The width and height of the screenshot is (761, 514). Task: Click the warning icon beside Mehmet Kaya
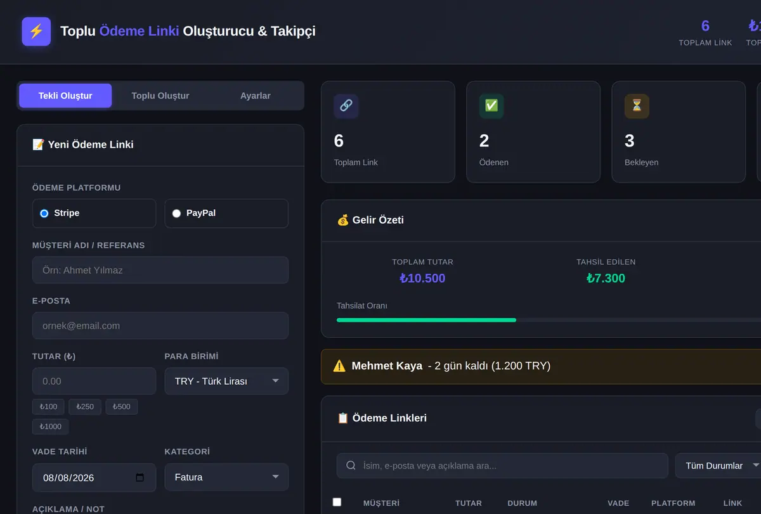point(339,366)
